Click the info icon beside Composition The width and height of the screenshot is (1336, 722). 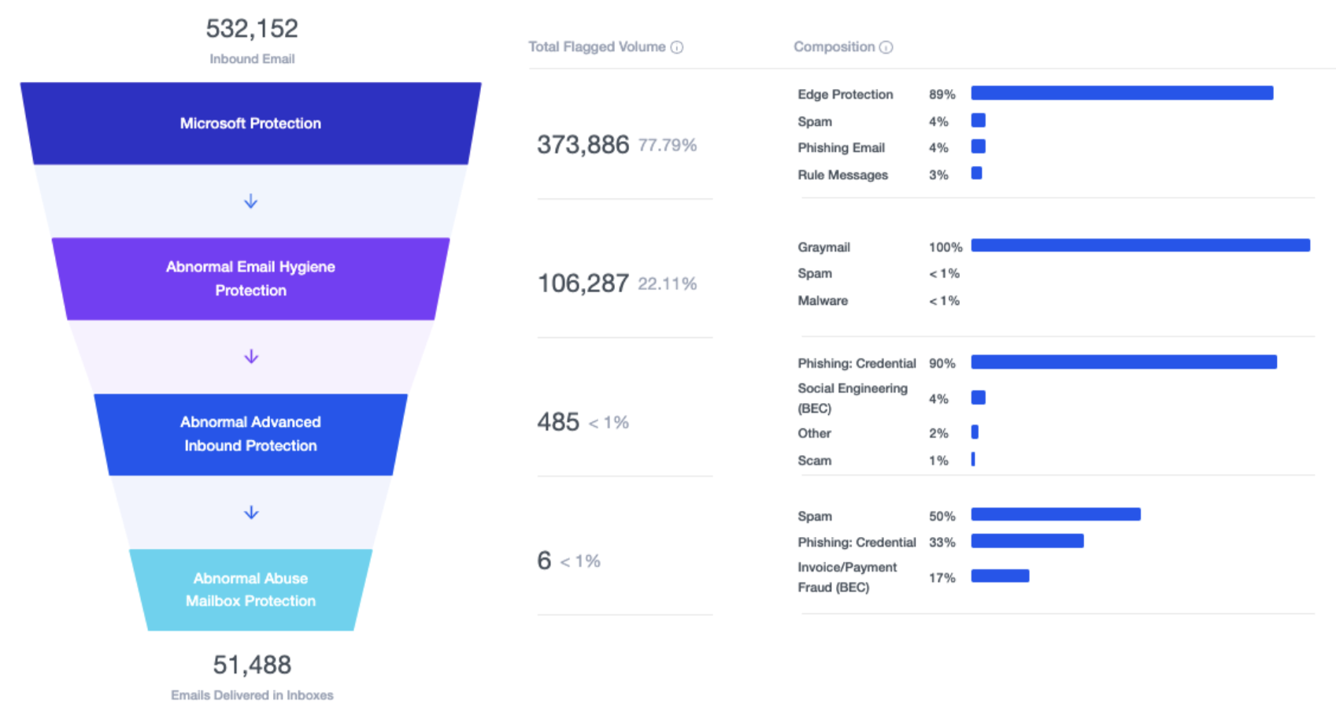pyautogui.click(x=886, y=47)
